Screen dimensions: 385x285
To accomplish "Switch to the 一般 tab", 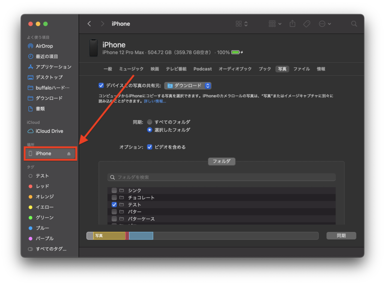I will [108, 69].
